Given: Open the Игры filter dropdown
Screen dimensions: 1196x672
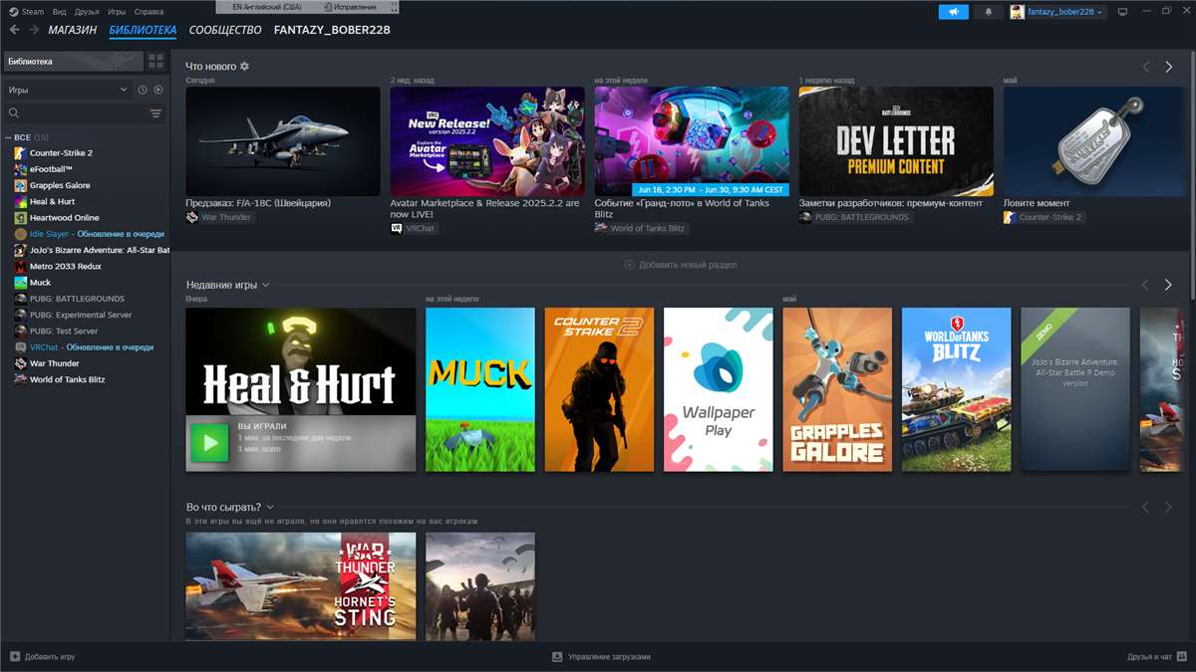Looking at the screenshot, I should 67,90.
